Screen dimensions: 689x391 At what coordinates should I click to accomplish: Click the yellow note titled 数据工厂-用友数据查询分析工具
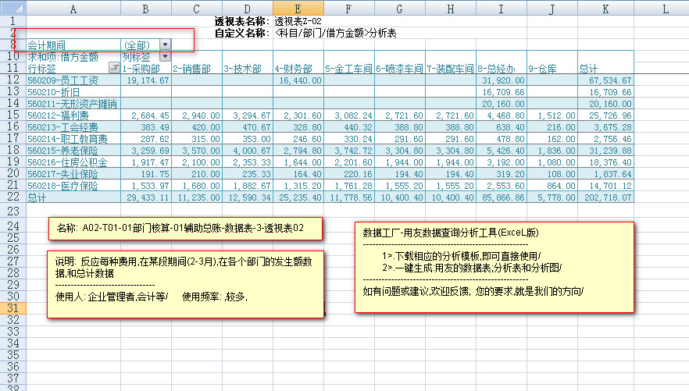493,267
